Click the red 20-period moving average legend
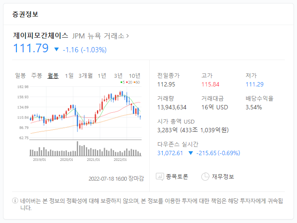The width and height of the screenshot is (297, 223). point(129,82)
